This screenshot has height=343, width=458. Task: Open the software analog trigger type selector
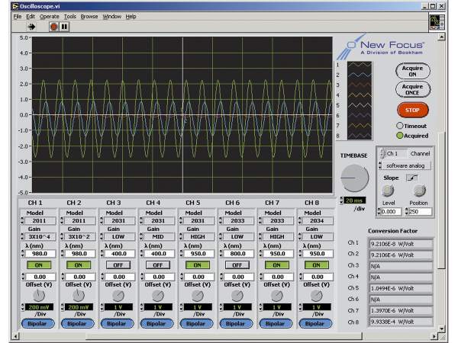(x=405, y=165)
